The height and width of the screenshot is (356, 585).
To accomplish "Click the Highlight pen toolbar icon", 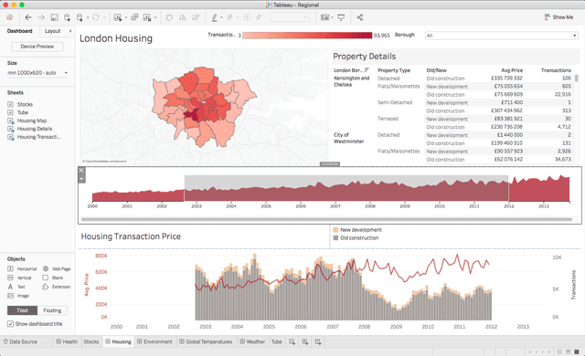I will point(215,17).
